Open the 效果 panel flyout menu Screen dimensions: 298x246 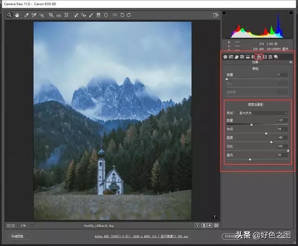click(291, 62)
